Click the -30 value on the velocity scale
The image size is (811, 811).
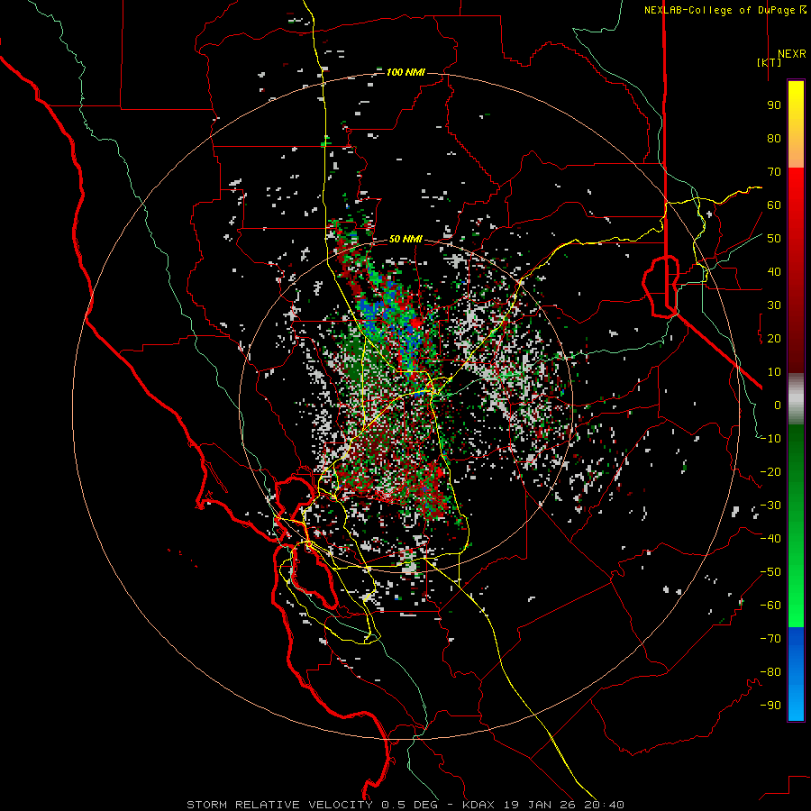[x=770, y=506]
